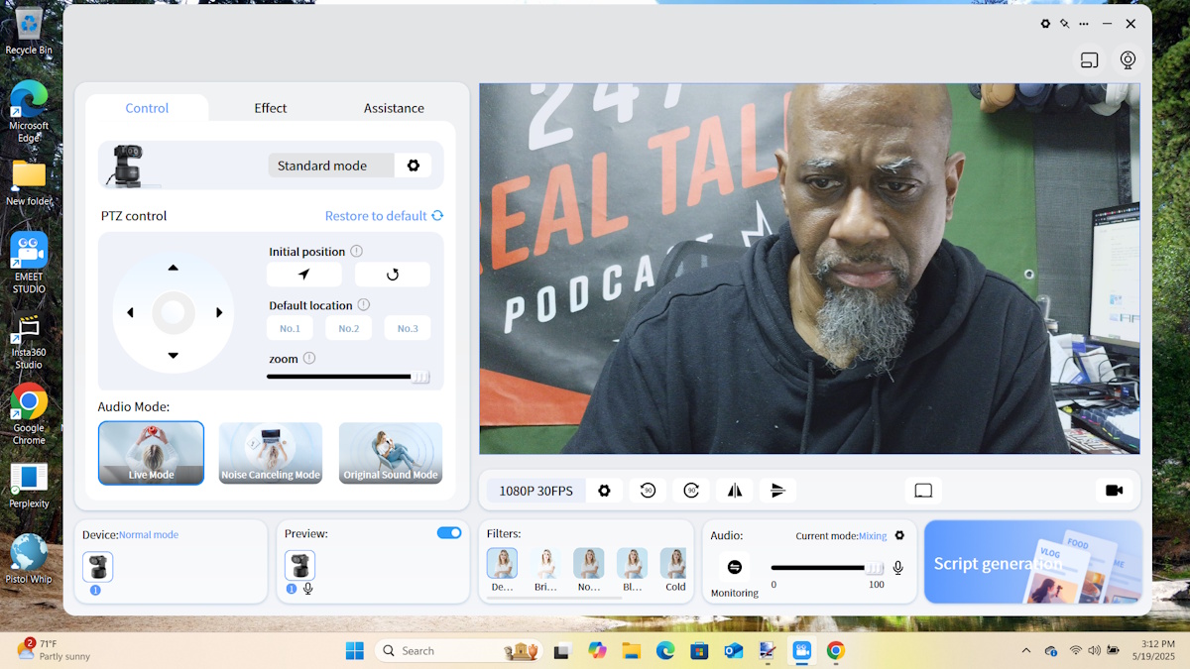Image resolution: width=1190 pixels, height=669 pixels.
Task: Open the Script generation panel
Action: 1032,562
